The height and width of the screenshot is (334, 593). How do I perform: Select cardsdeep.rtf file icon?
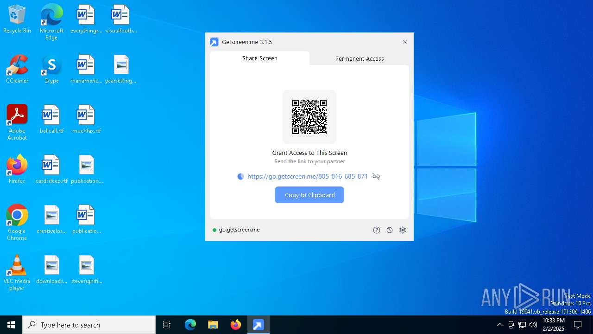coord(51,170)
